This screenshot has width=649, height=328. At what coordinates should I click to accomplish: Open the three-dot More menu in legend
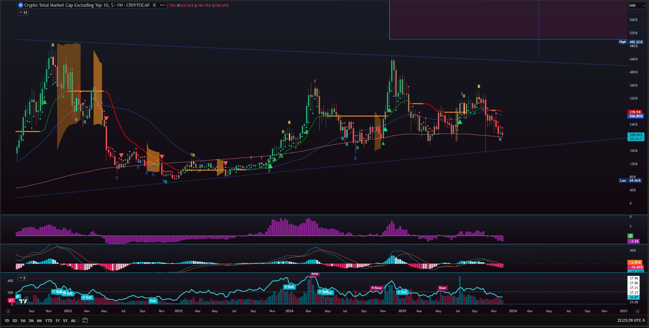[162, 5]
